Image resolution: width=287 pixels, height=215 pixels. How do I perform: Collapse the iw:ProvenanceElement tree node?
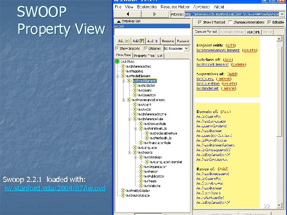pyautogui.click(x=124, y=100)
